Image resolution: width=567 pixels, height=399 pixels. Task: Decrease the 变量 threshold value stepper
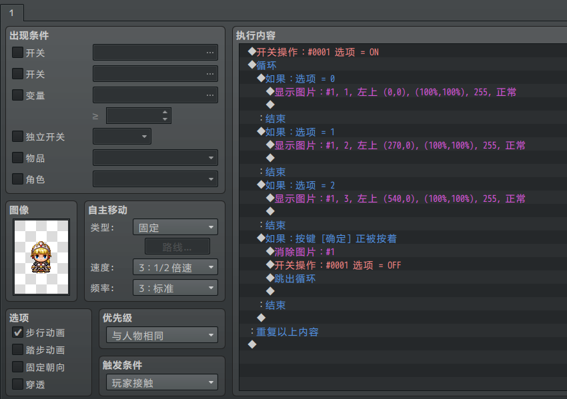(x=165, y=119)
